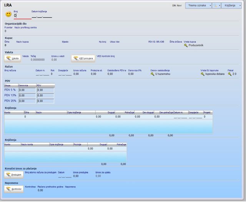Open the '*Nema oznake' dropdown
This screenshot has width=246, height=202.
coord(198,6)
